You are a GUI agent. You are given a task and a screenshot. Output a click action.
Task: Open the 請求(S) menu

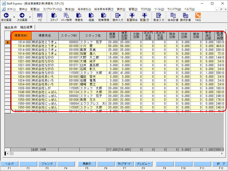[x=121, y=9]
